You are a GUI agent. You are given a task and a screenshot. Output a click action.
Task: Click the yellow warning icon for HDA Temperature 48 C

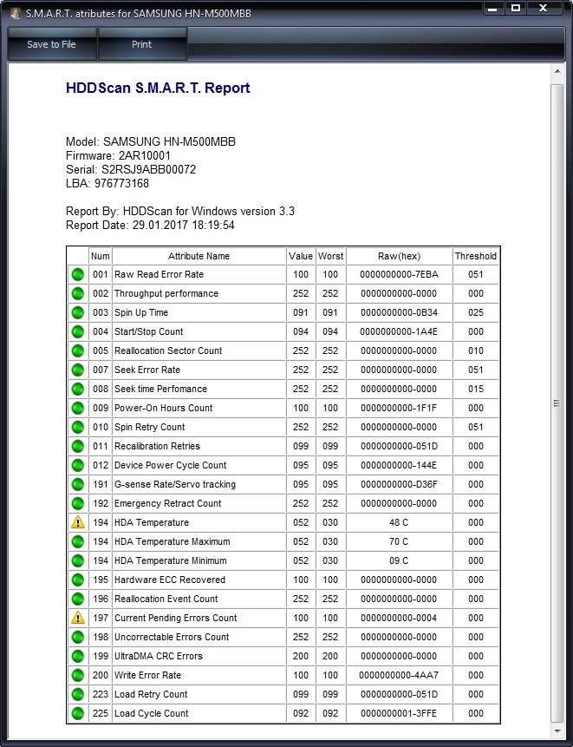77,522
